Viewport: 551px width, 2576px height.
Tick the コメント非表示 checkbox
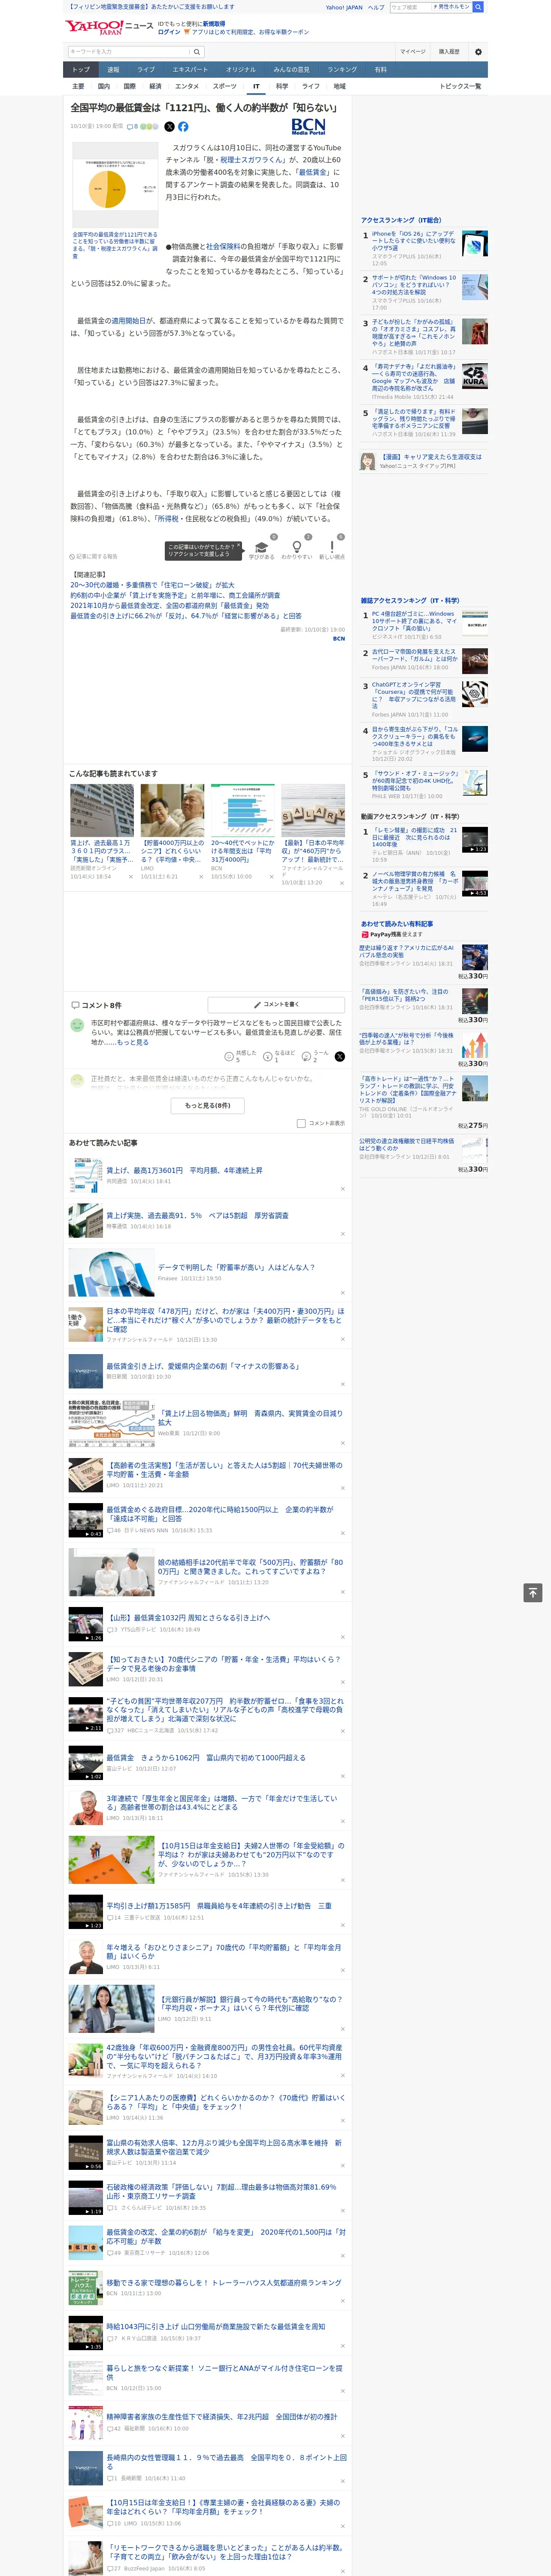301,1123
